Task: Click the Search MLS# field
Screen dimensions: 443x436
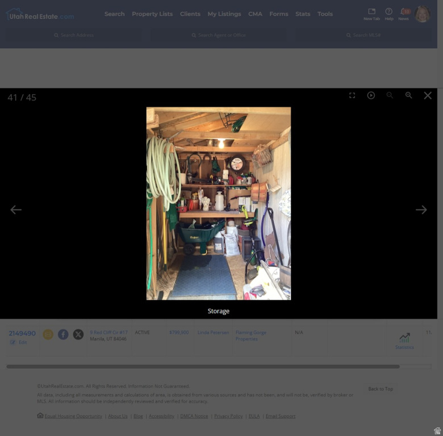Action: click(x=363, y=35)
